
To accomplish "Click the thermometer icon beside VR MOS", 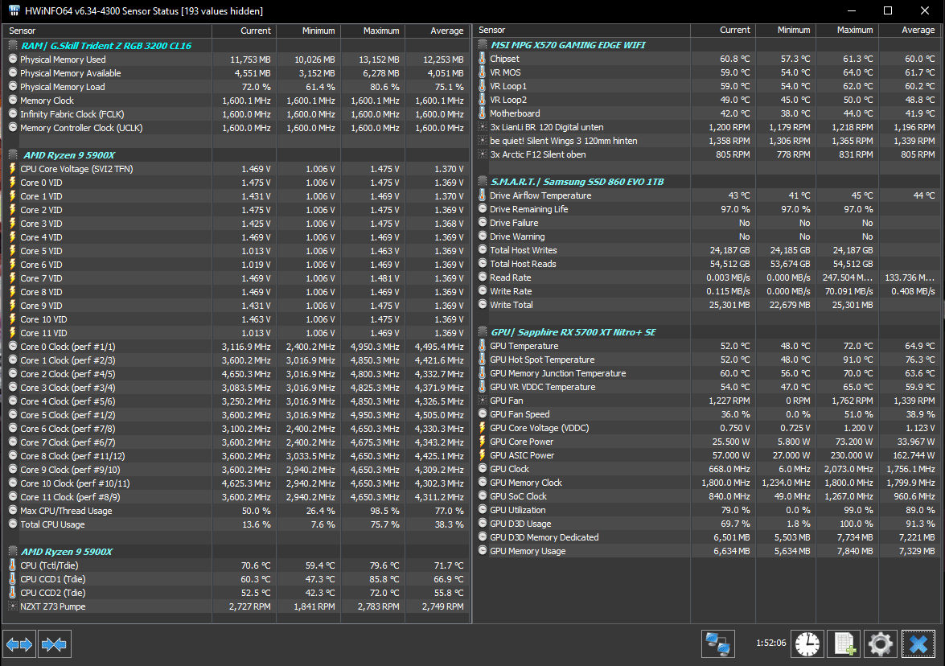I will 482,72.
